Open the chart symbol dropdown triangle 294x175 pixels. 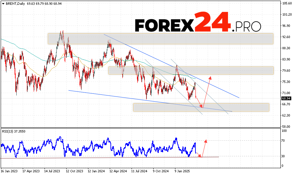pyautogui.click(x=3, y=3)
